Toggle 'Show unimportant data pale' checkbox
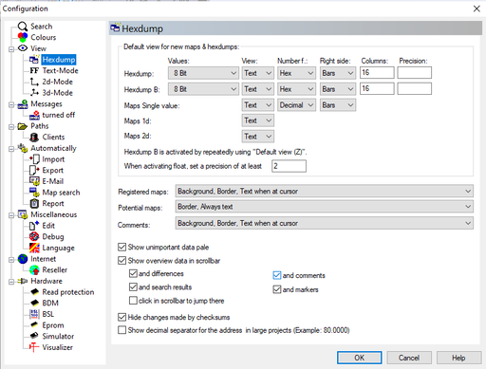The height and width of the screenshot is (369, 486). [121, 247]
